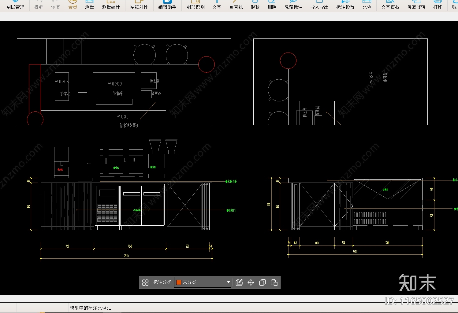Image resolution: width=458 pixels, height=313 pixels.
Task: Open 测量统计 measurement statistics
Action: coord(111,5)
